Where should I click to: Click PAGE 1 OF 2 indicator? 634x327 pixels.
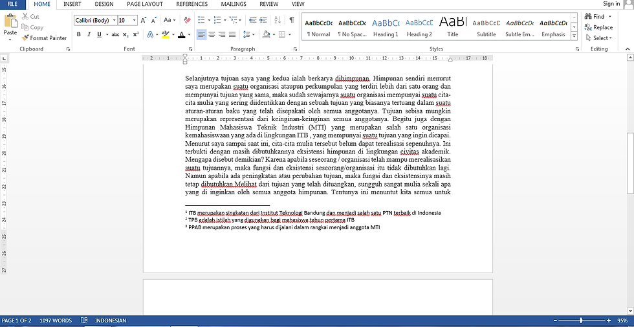click(x=17, y=320)
